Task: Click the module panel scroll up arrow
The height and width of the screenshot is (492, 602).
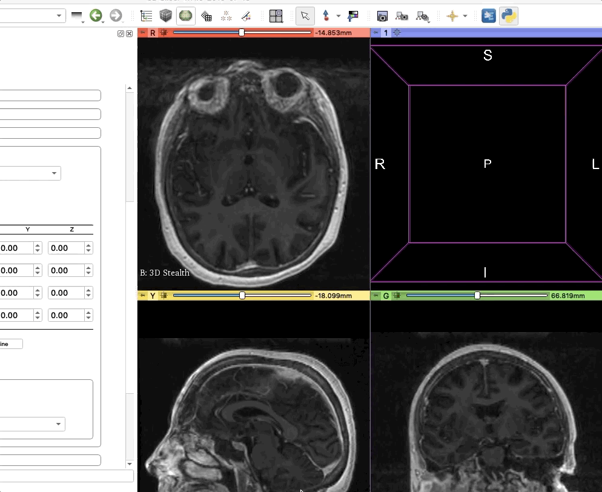Action: pos(130,88)
